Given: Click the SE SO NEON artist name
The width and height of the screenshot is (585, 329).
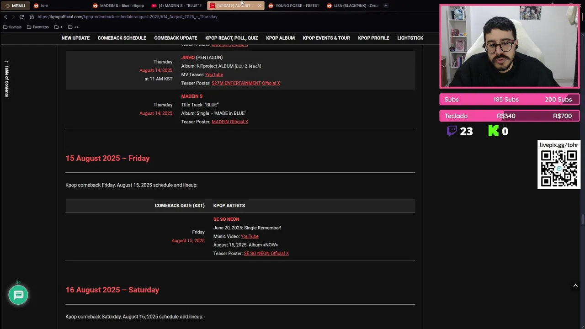Looking at the screenshot, I should click(226, 219).
